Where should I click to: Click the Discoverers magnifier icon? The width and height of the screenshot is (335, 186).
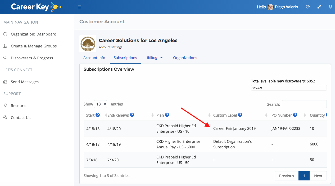click(5, 58)
